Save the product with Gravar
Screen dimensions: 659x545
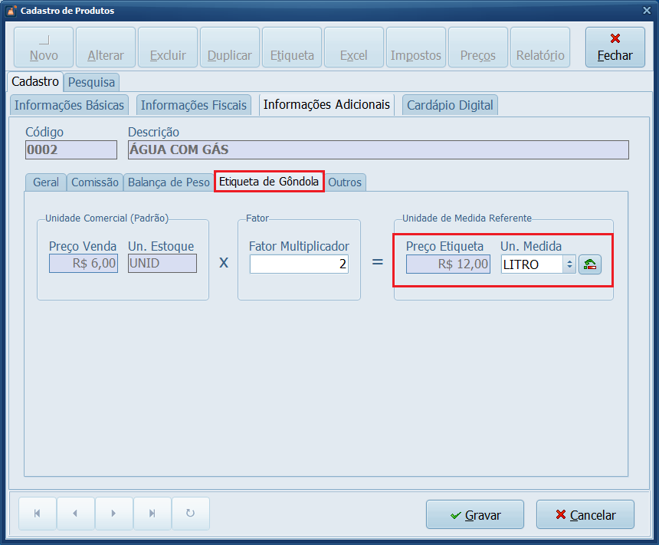(x=475, y=515)
